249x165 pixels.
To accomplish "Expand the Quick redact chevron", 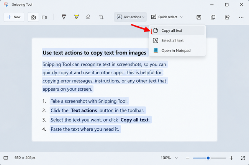I will 181,17.
